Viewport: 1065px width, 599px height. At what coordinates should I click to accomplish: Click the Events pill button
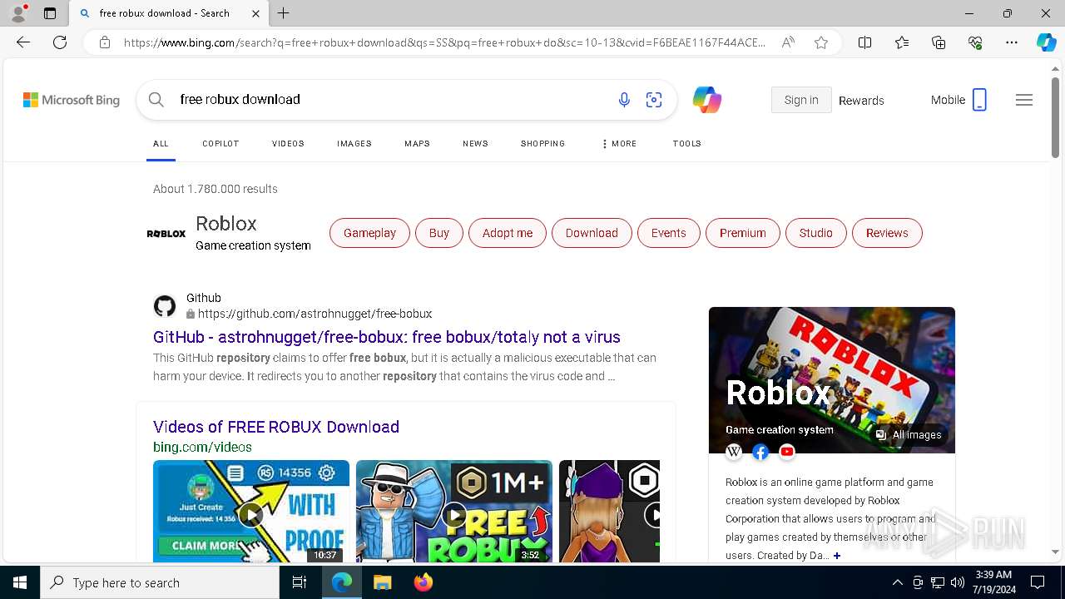tap(668, 233)
